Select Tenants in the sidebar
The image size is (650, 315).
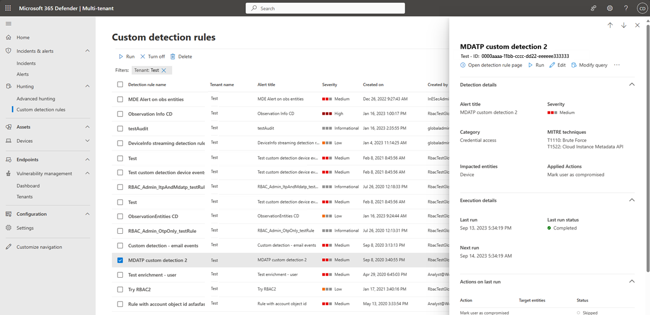24,197
